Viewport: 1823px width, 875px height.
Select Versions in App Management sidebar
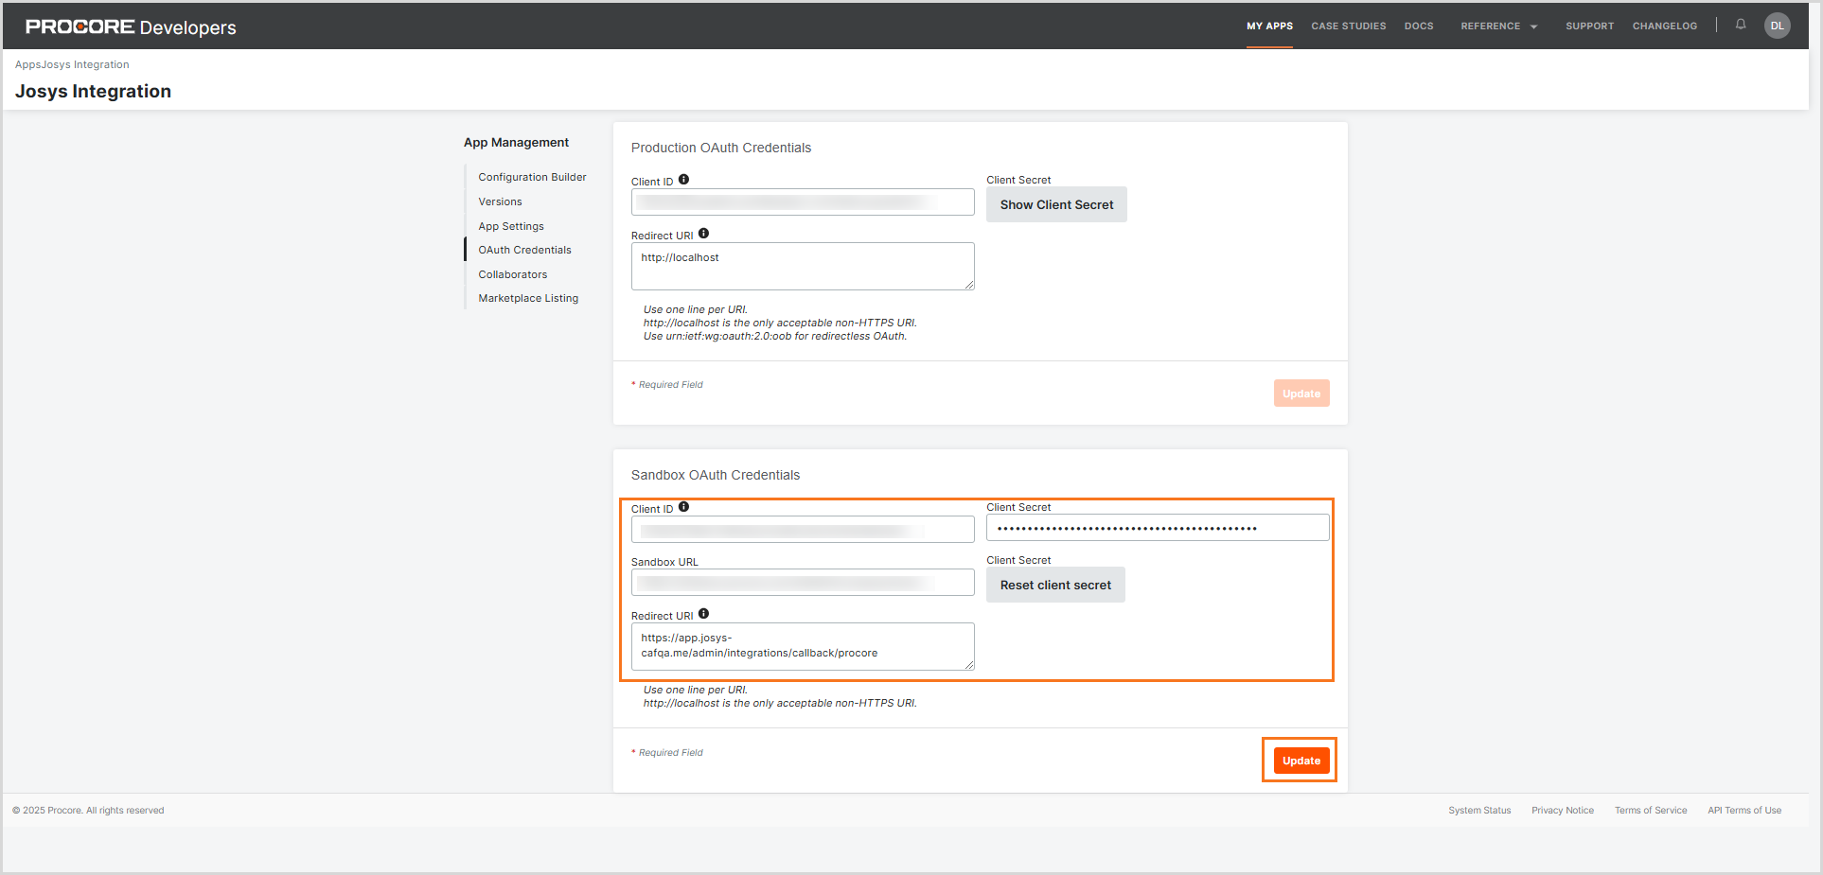tap(500, 201)
